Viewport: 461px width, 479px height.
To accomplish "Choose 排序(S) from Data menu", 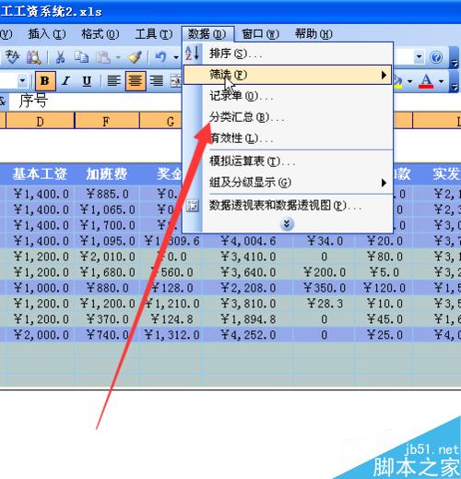I will tap(288, 54).
